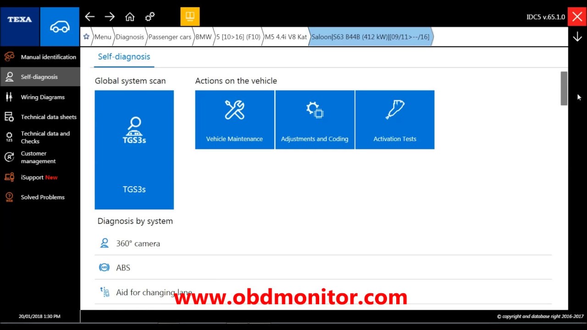Select ABS diagnosis row

click(x=323, y=268)
